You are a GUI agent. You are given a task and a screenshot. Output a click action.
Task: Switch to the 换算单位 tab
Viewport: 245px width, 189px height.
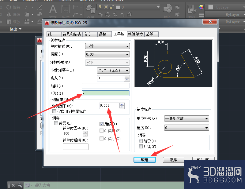tap(135, 34)
